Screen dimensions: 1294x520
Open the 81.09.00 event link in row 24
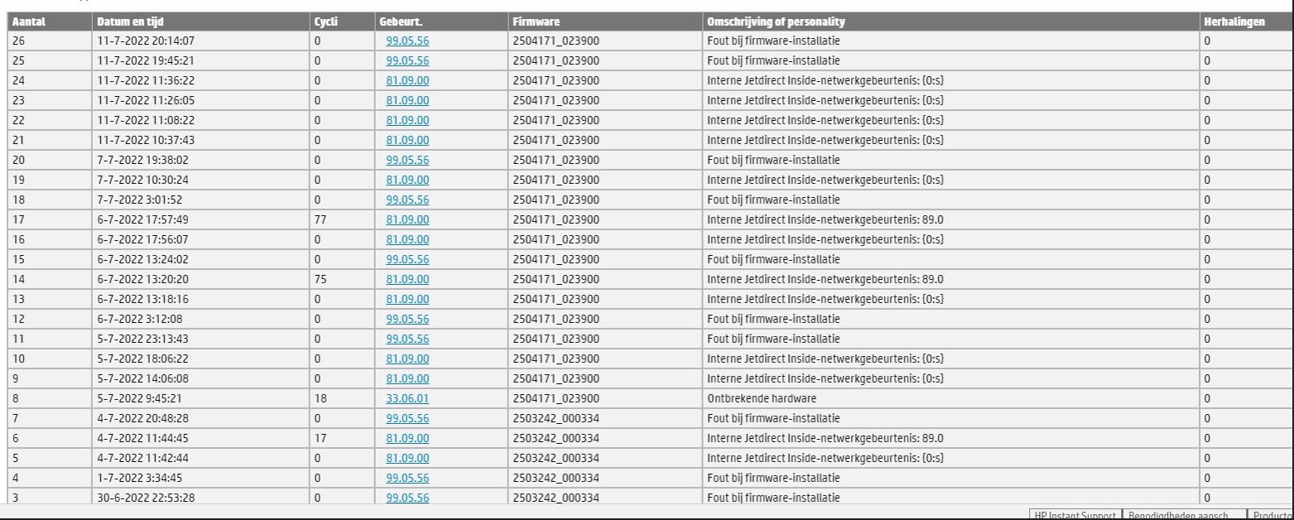pyautogui.click(x=407, y=80)
